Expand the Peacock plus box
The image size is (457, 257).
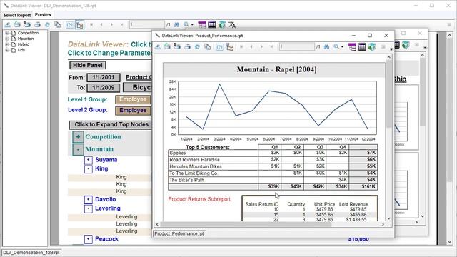89,239
